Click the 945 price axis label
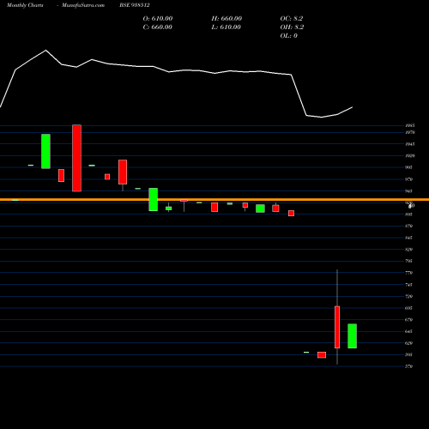429x429 pixels. tap(408, 191)
